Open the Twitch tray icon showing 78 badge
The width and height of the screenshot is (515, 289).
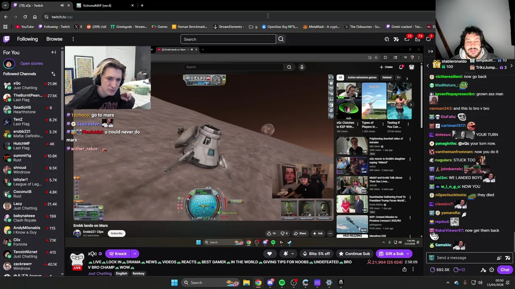coord(418,39)
